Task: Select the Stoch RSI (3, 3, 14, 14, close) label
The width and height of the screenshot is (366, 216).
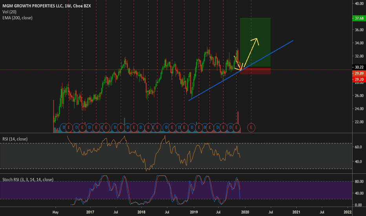Action: pyautogui.click(x=28, y=179)
